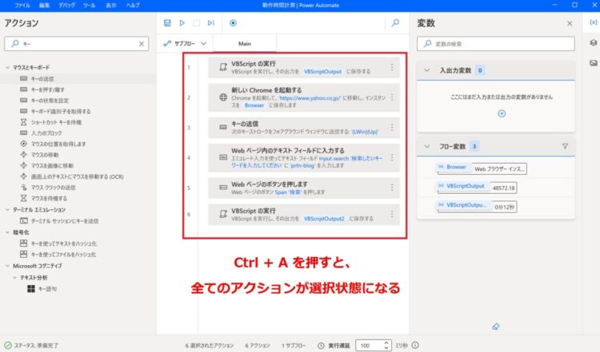Start the recorder with the record icon
600x352 pixels.
(x=233, y=23)
